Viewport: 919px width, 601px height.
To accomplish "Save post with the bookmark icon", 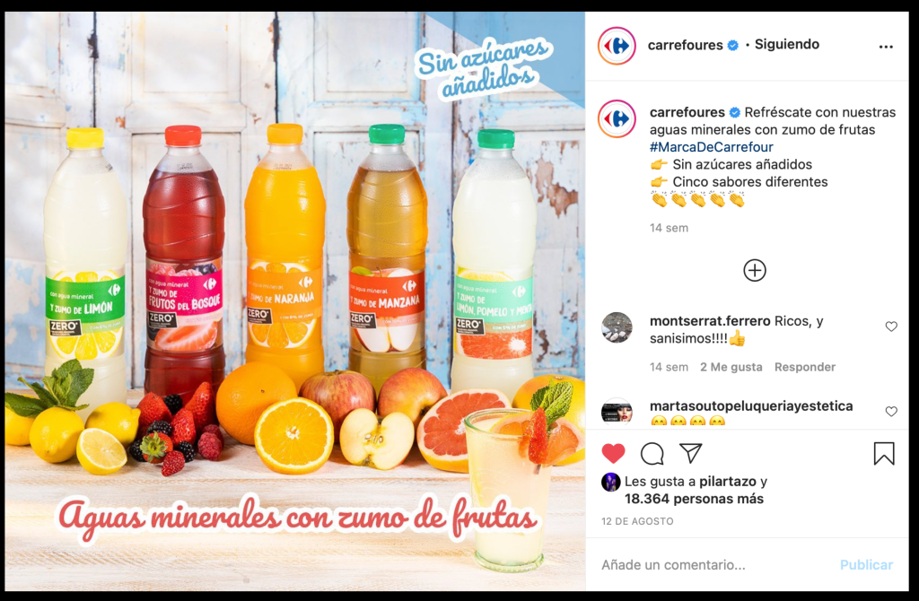I will click(x=884, y=453).
